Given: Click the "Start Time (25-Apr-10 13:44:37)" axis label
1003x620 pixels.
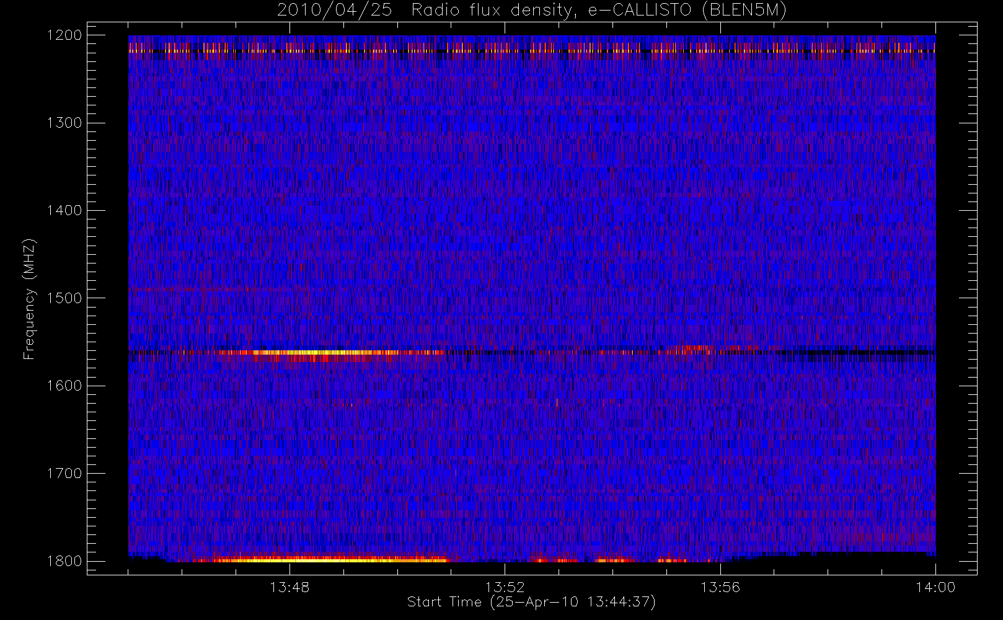Looking at the screenshot, I should coord(531,602).
